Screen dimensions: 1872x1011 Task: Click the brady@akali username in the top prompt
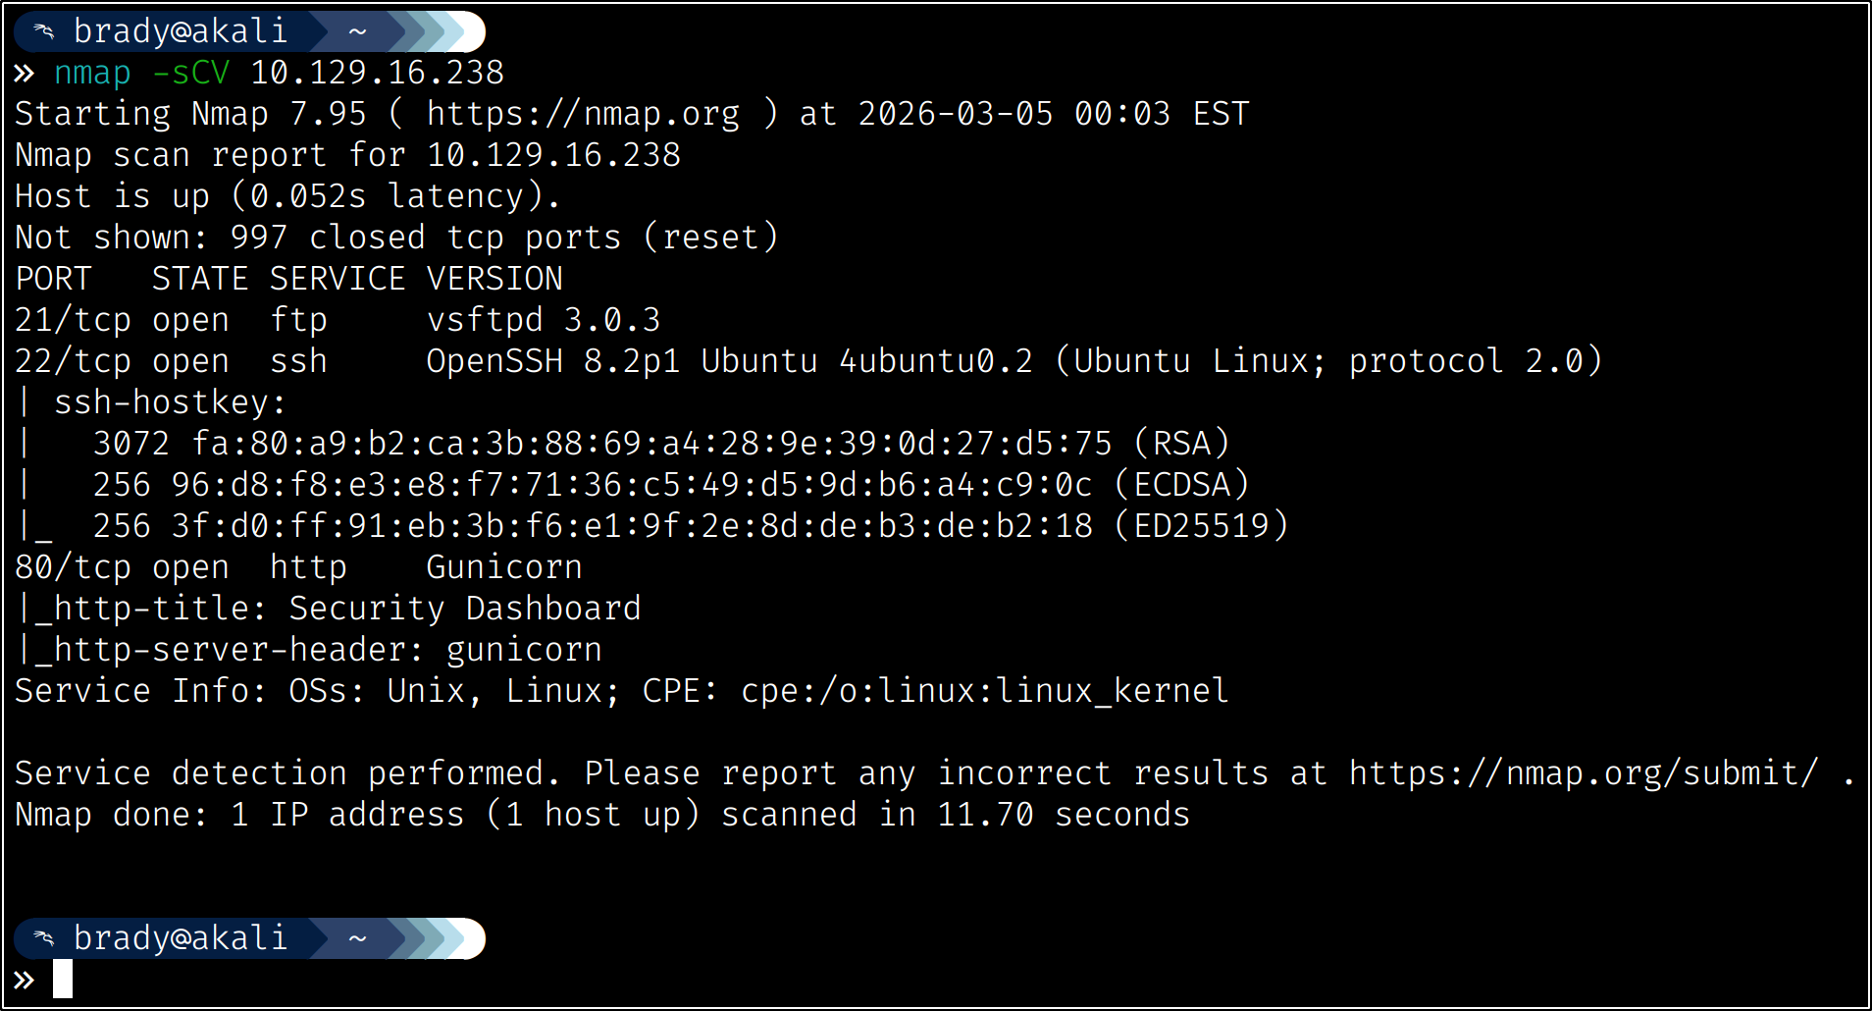[x=181, y=31]
